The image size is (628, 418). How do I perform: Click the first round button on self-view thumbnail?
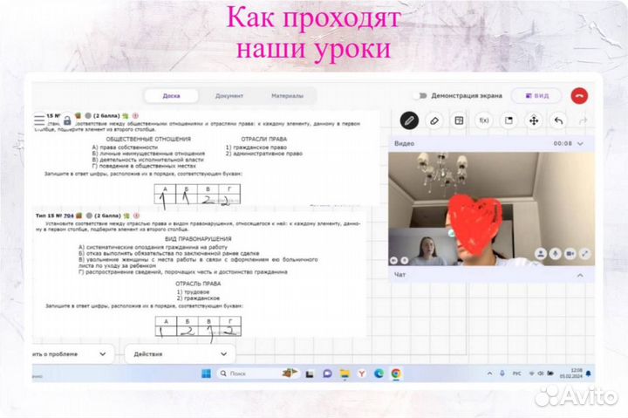pos(393,261)
